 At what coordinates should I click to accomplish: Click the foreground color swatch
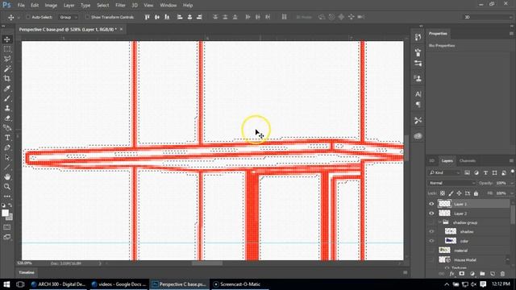[5, 213]
